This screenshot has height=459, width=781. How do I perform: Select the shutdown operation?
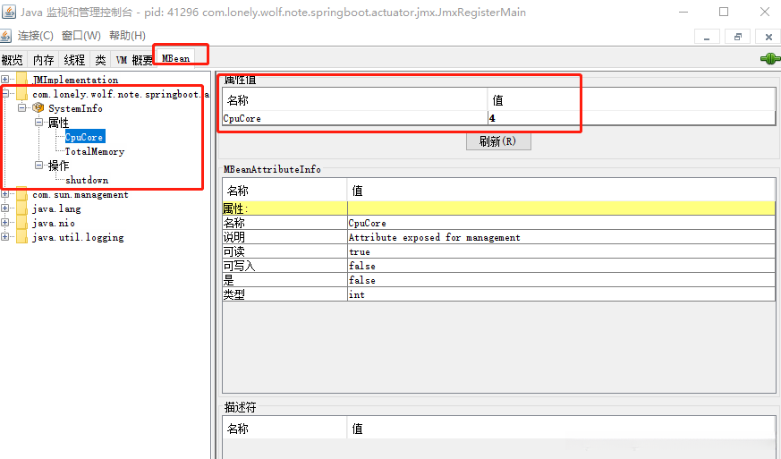coord(87,180)
